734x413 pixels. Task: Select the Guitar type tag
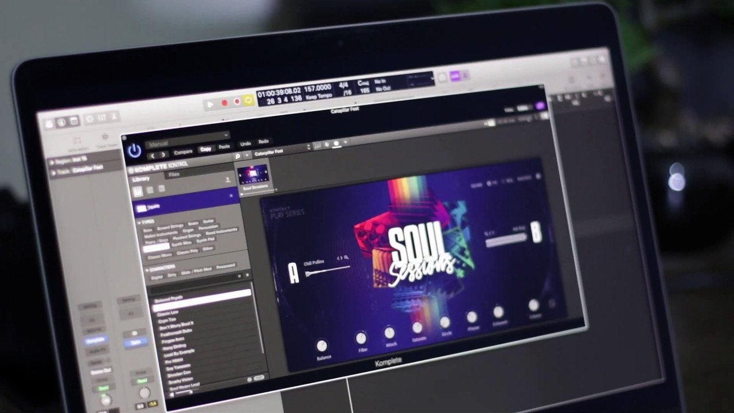[209, 221]
